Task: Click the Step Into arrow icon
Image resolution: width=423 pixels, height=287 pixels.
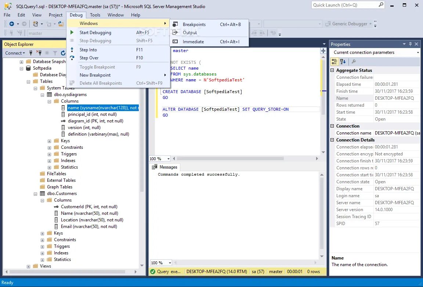Action: 72,49
